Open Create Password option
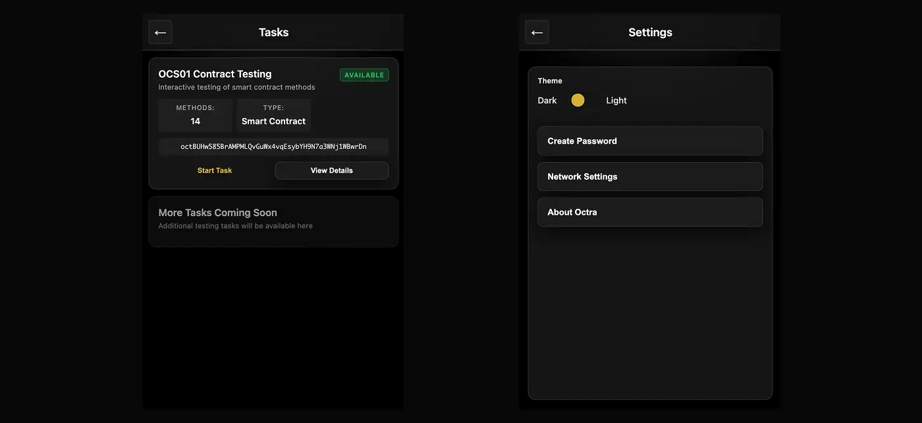This screenshot has height=423, width=922. pos(649,141)
